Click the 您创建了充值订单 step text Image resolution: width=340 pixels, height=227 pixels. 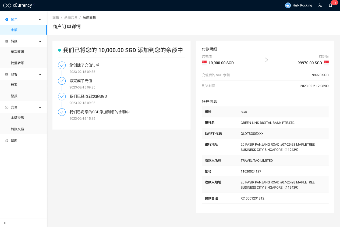click(x=84, y=65)
